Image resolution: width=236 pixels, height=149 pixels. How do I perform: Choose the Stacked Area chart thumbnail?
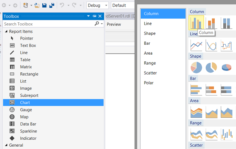[x=196, y=112]
